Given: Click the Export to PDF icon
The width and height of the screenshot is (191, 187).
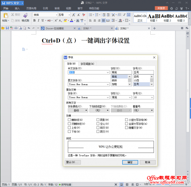Looking at the screenshot, I should click(11, 28).
